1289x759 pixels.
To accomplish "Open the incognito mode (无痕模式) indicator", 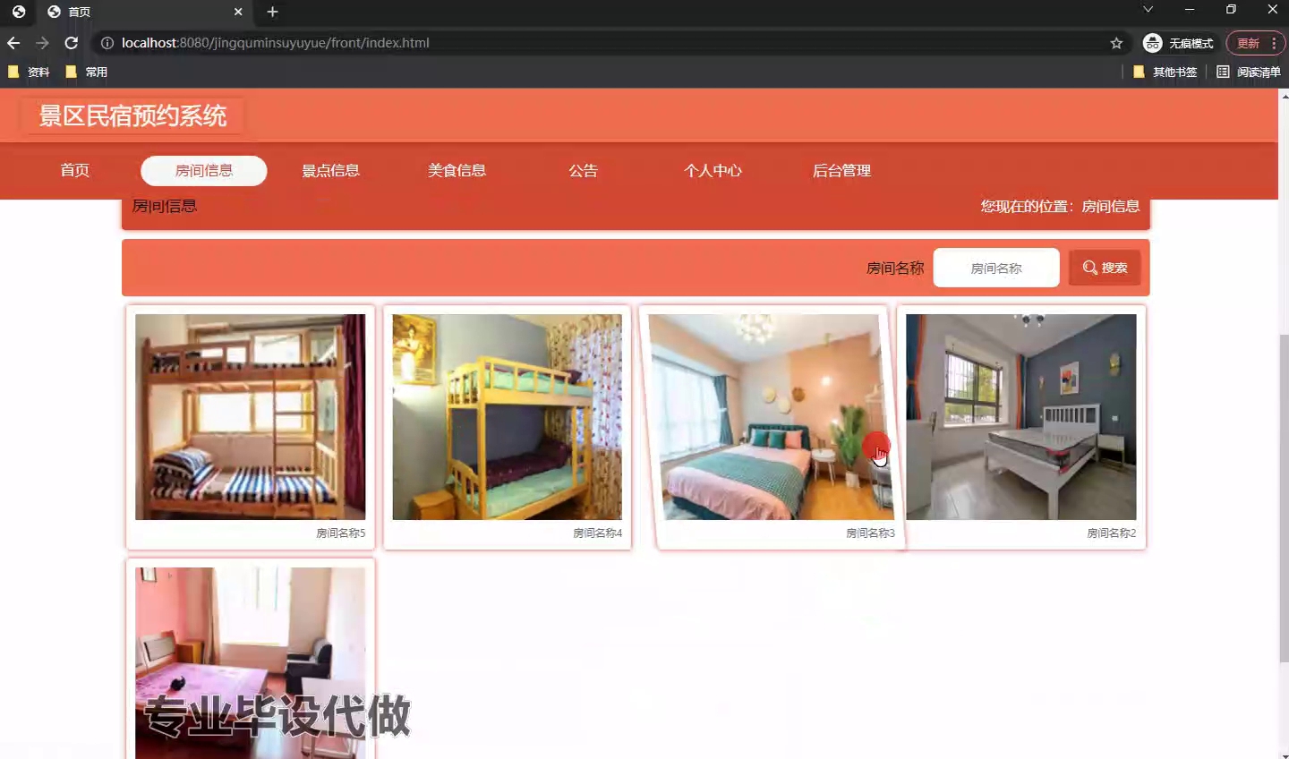I will tap(1178, 43).
